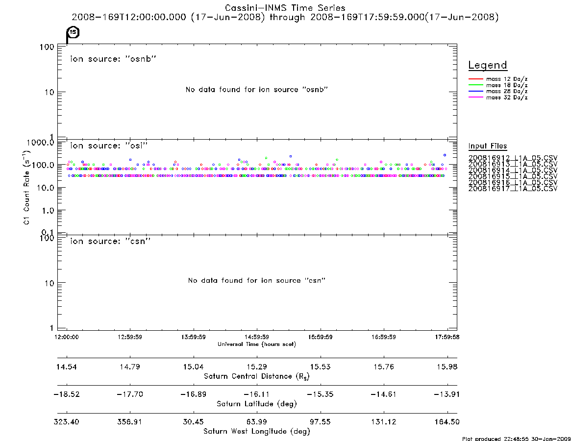Click the red line for mass 12 Da/z
The height and width of the screenshot is (441, 571).
(475, 79)
